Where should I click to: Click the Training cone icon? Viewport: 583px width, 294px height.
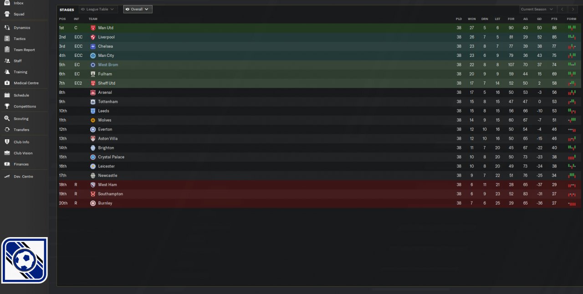pos(7,72)
